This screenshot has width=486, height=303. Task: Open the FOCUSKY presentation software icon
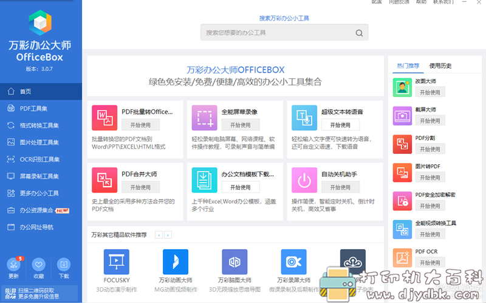point(117,262)
